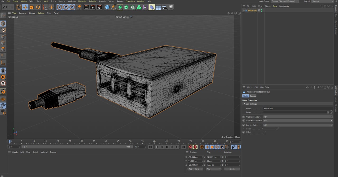Click the disabled Color swatch field
The image size is (338, 177).
(x=269, y=129)
